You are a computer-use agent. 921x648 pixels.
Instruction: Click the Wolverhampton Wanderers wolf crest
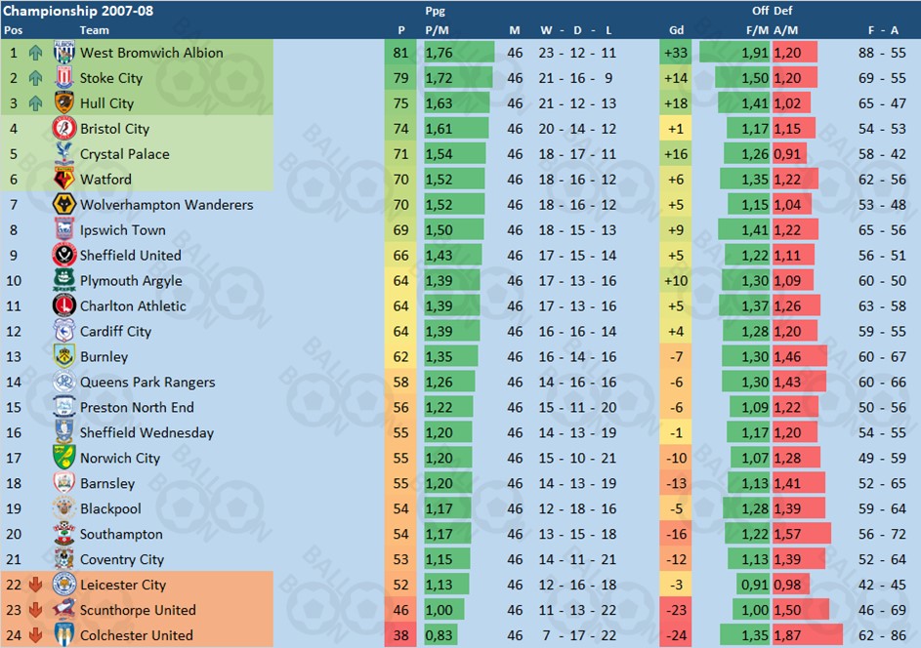[x=63, y=204]
